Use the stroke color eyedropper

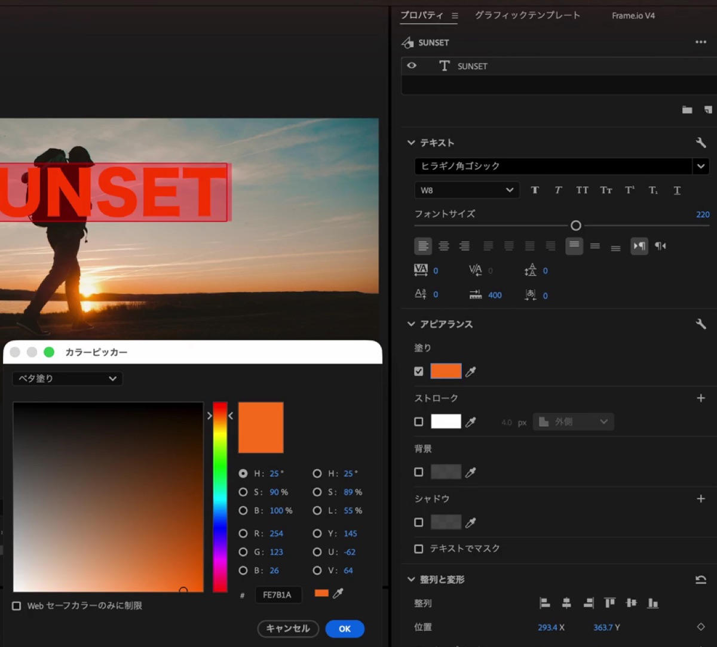471,422
